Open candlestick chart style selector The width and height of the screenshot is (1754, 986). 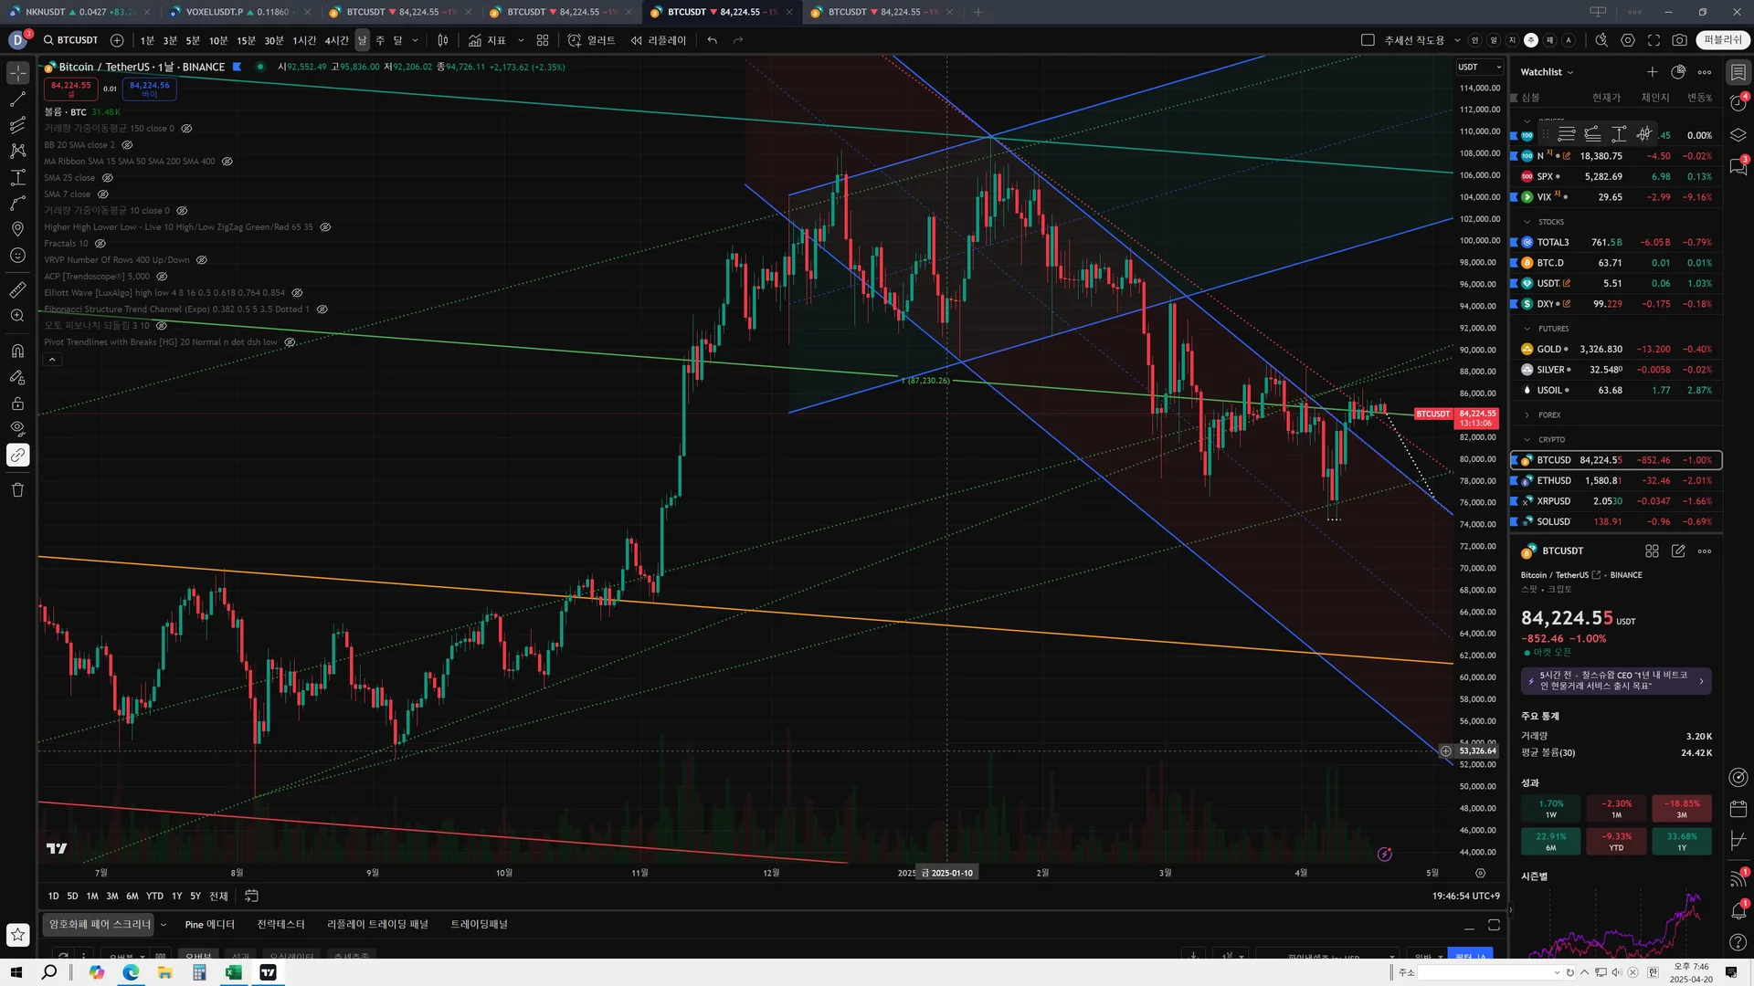tap(443, 40)
